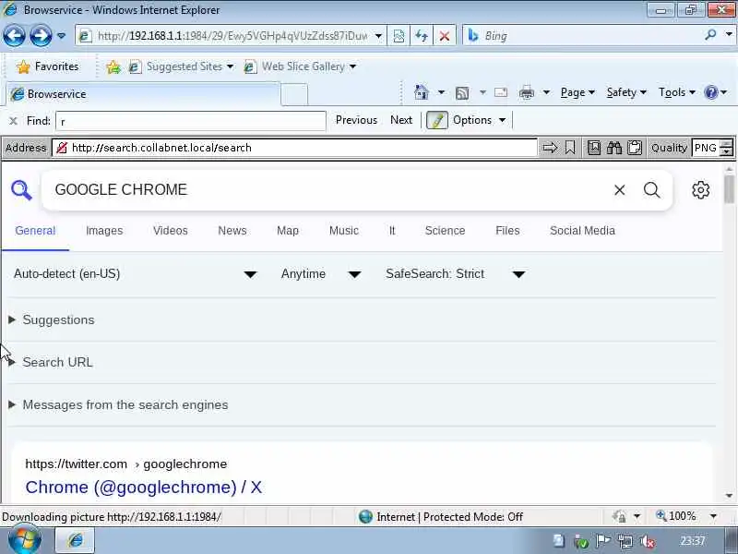Click the Bing search magnifier icon
The height and width of the screenshot is (554, 738).
pyautogui.click(x=710, y=34)
